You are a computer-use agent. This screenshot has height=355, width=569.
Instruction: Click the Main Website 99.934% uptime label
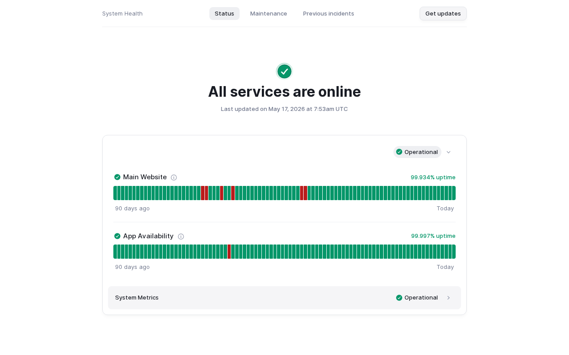433,177
